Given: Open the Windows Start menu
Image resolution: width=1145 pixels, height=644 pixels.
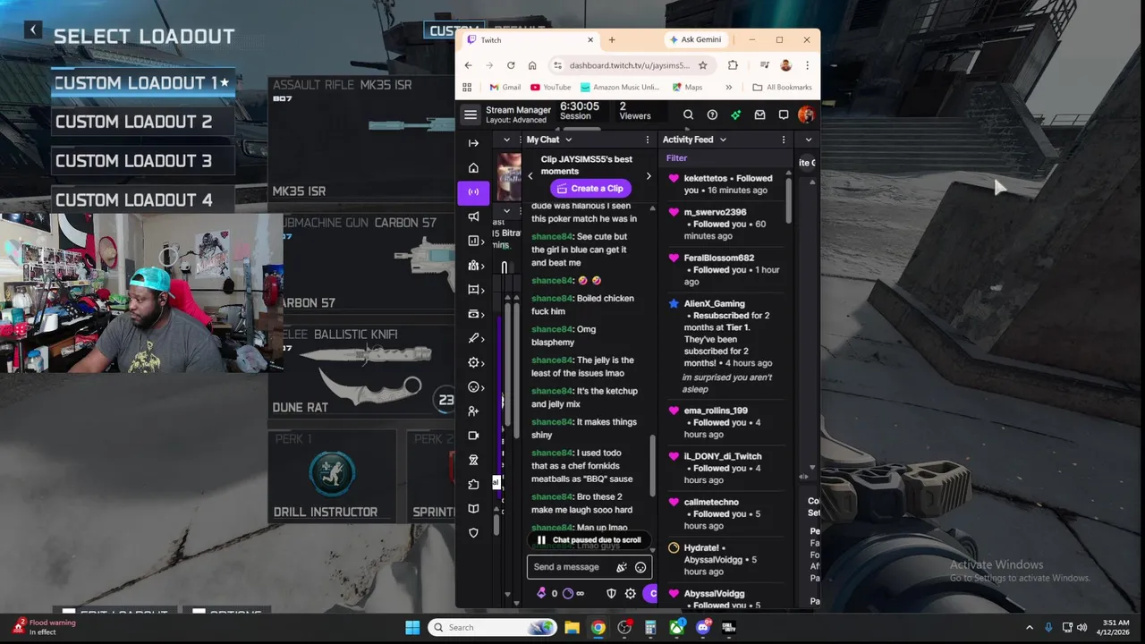Looking at the screenshot, I should pos(412,627).
